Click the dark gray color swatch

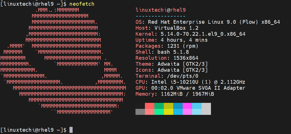(140, 112)
